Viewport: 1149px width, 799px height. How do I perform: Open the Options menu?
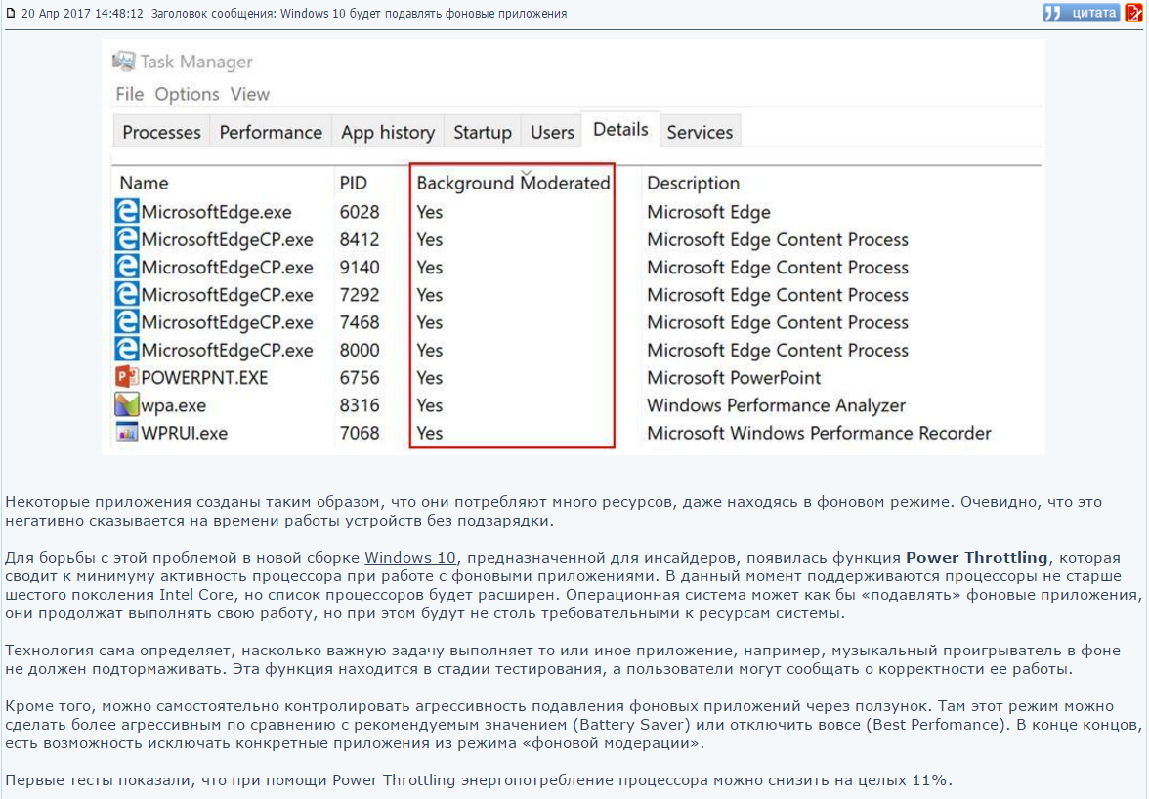(187, 94)
